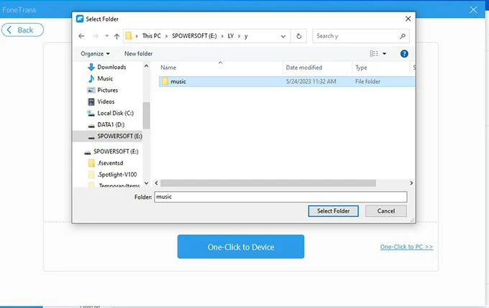Click the Help question mark icon
Image resolution: width=489 pixels, height=308 pixels.
404,54
